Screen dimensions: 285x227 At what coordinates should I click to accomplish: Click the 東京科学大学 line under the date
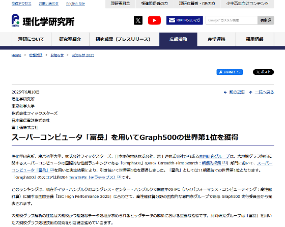tap(23, 106)
